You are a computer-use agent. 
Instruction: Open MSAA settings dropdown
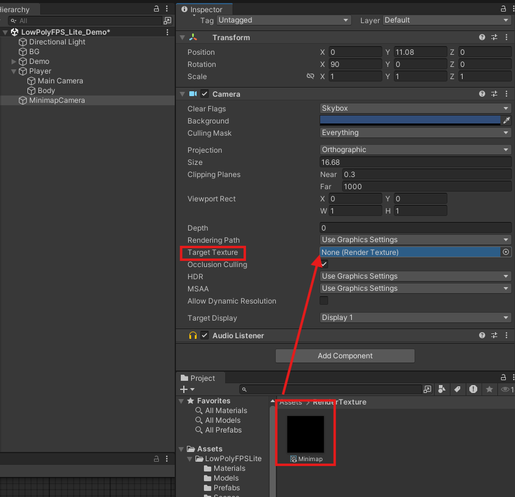click(416, 288)
